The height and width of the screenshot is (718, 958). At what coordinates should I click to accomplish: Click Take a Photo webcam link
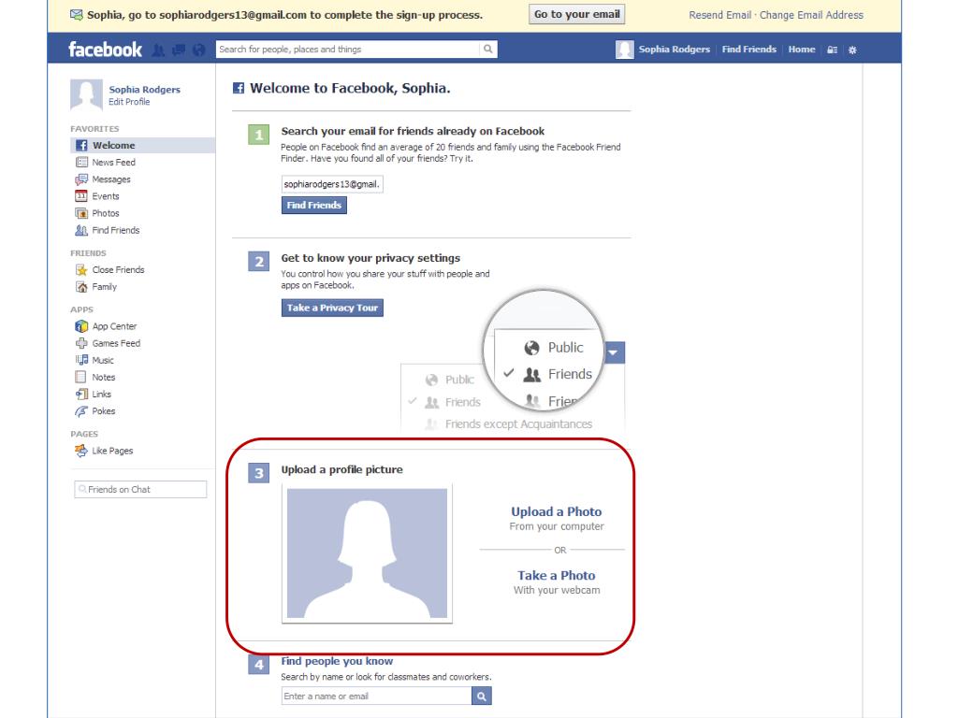pyautogui.click(x=556, y=575)
